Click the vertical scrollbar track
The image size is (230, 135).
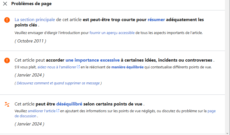[227, 70]
